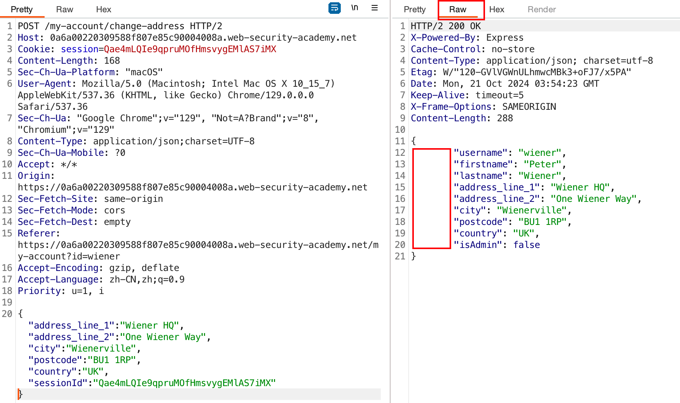This screenshot has width=680, height=403.
Task: Click "sessionId" line in request body
Action: pyautogui.click(x=152, y=383)
